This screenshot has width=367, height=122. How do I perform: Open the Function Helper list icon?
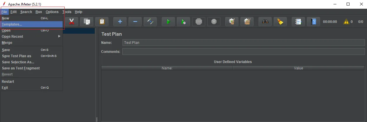(298, 21)
